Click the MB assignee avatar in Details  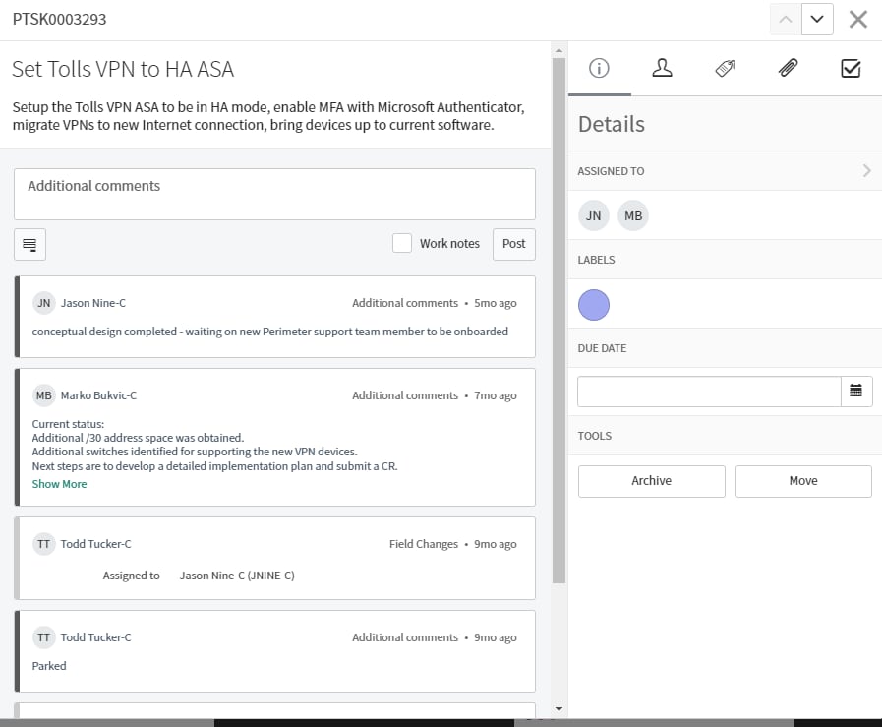tap(633, 215)
